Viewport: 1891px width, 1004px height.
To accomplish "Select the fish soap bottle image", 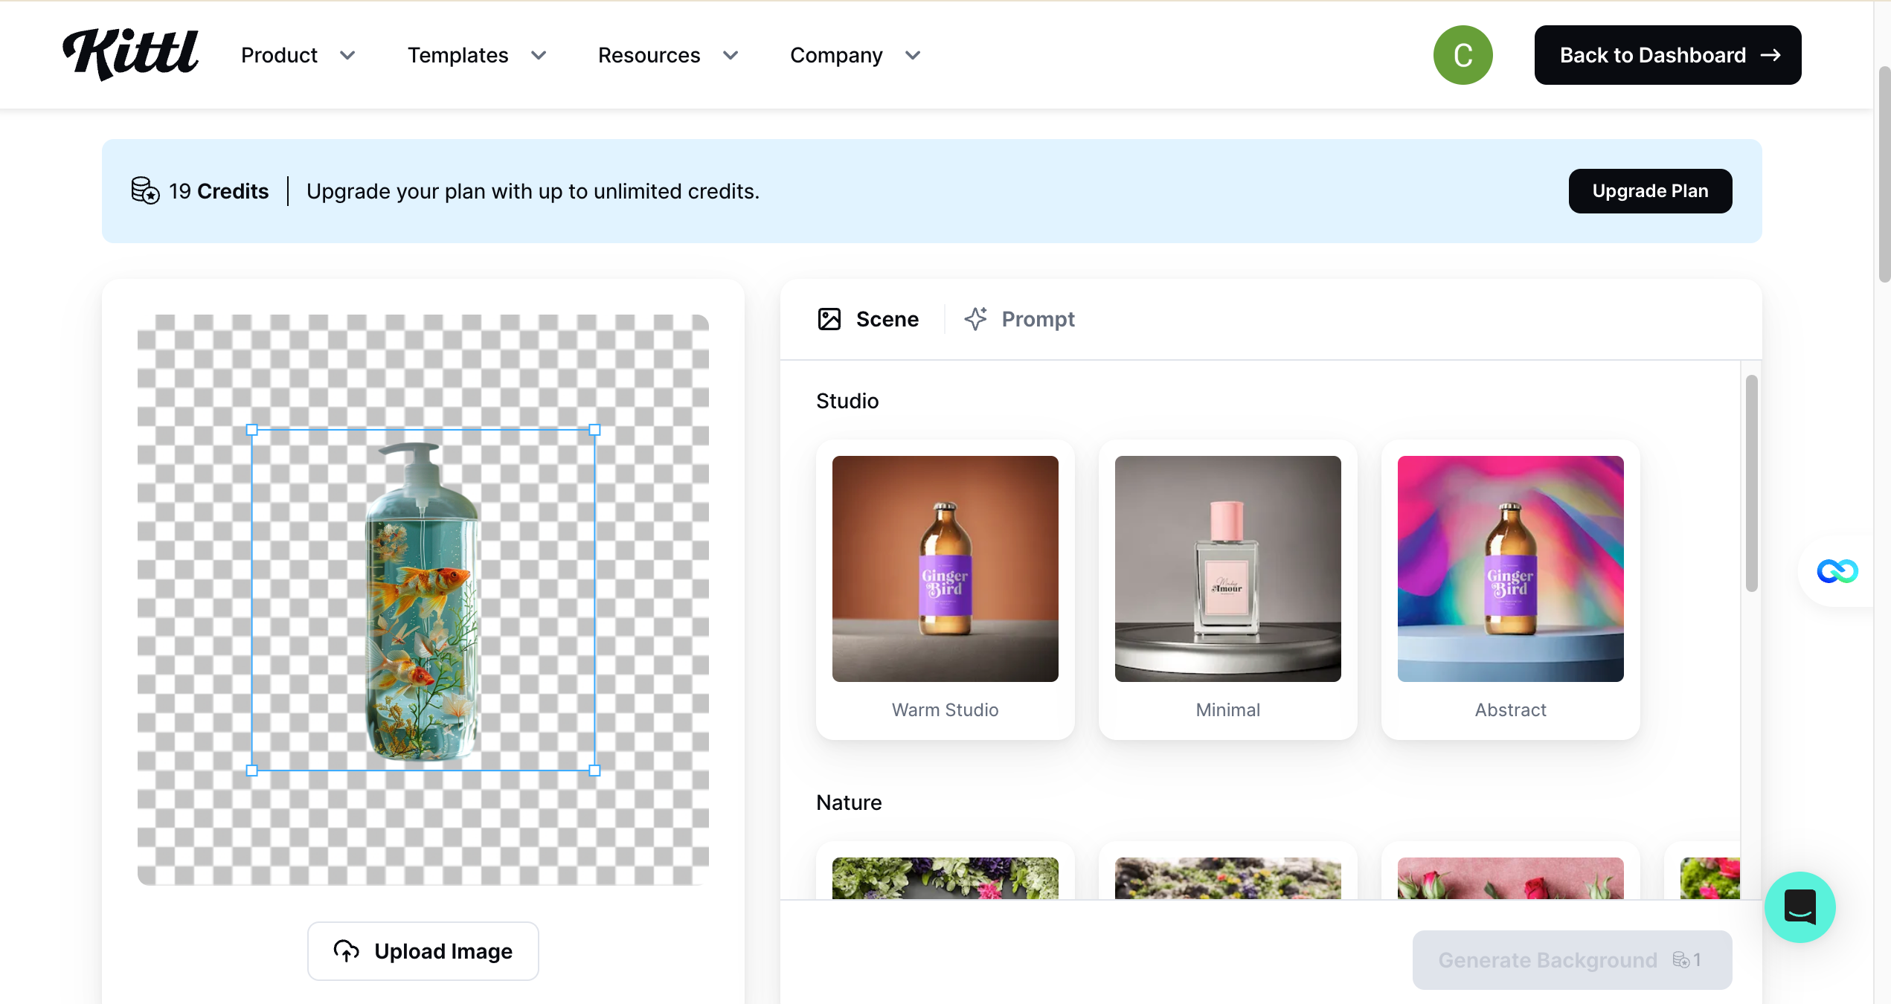I will click(422, 601).
